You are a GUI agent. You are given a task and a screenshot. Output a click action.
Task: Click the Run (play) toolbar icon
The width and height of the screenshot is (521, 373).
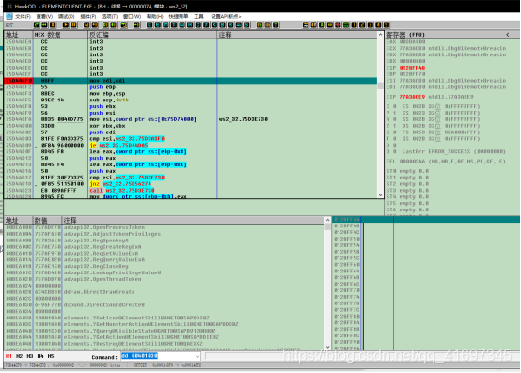pos(66,24)
